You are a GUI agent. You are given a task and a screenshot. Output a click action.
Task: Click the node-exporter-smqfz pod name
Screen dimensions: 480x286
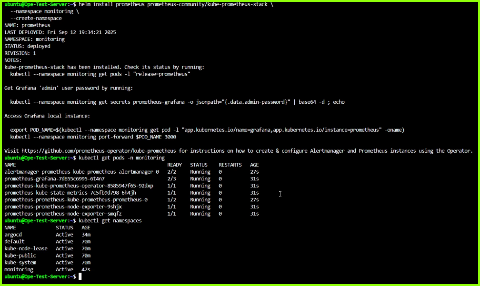pos(63,214)
